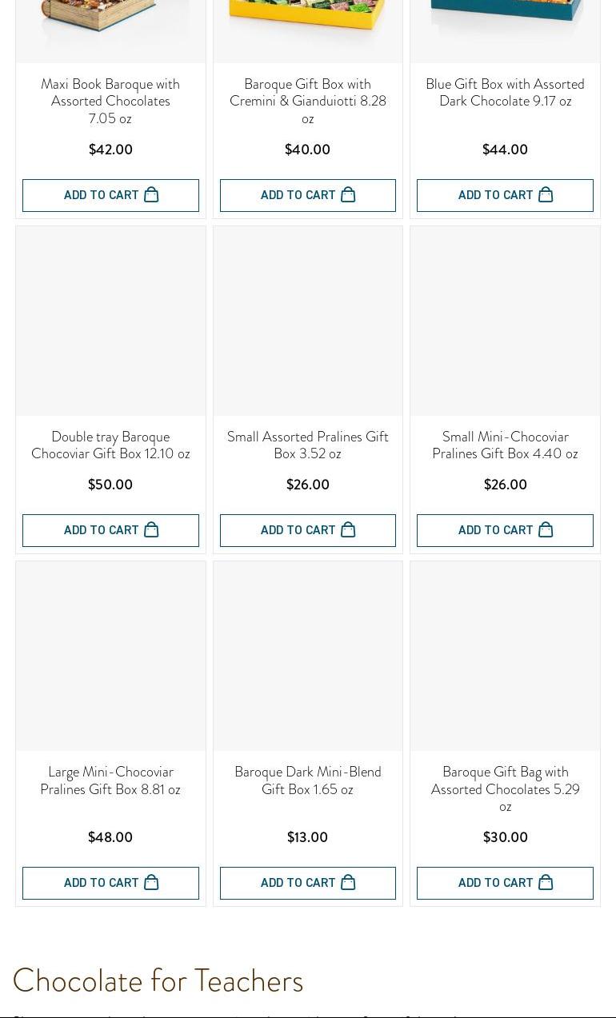Click cart bag icon for Large Mini-Chocoviar Pralines

(151, 883)
